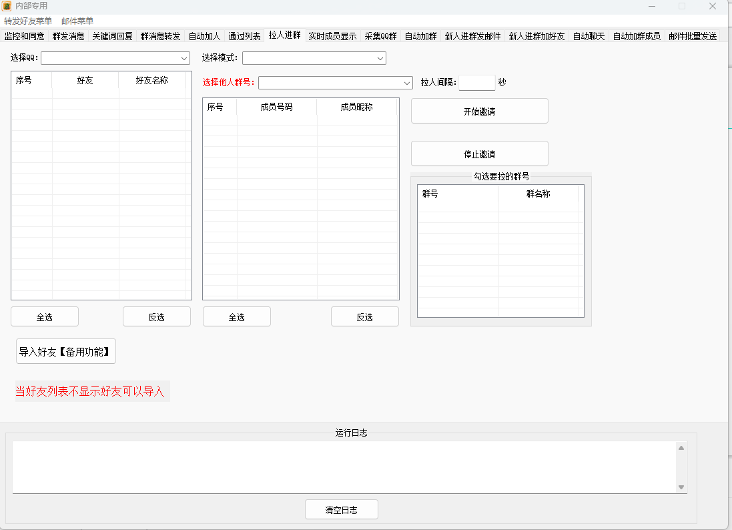
Task: Click 反选 under the member list
Action: [x=364, y=317]
